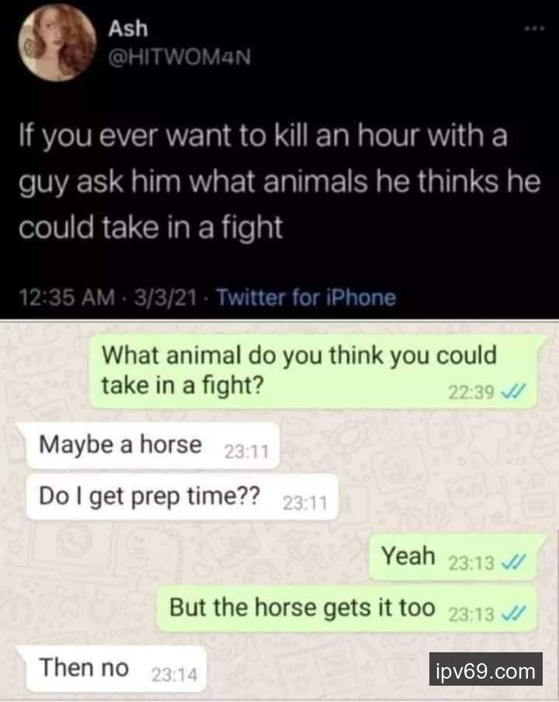This screenshot has height=702, width=559.
Task: Click read ticks beside the Yeah message
Action: pyautogui.click(x=513, y=562)
